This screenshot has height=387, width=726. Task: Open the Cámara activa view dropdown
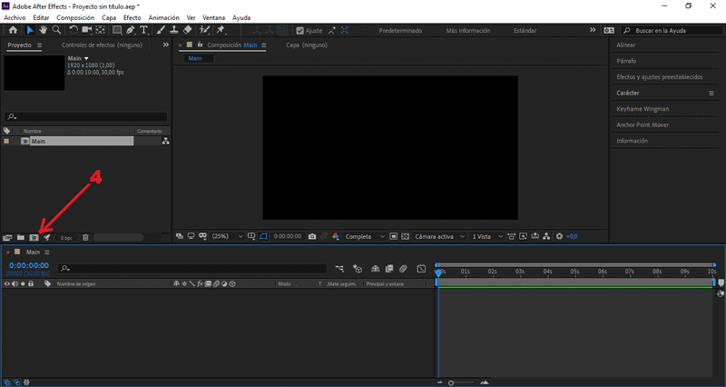pyautogui.click(x=437, y=236)
